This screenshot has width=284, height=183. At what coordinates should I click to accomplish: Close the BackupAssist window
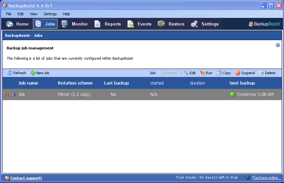[x=279, y=6]
